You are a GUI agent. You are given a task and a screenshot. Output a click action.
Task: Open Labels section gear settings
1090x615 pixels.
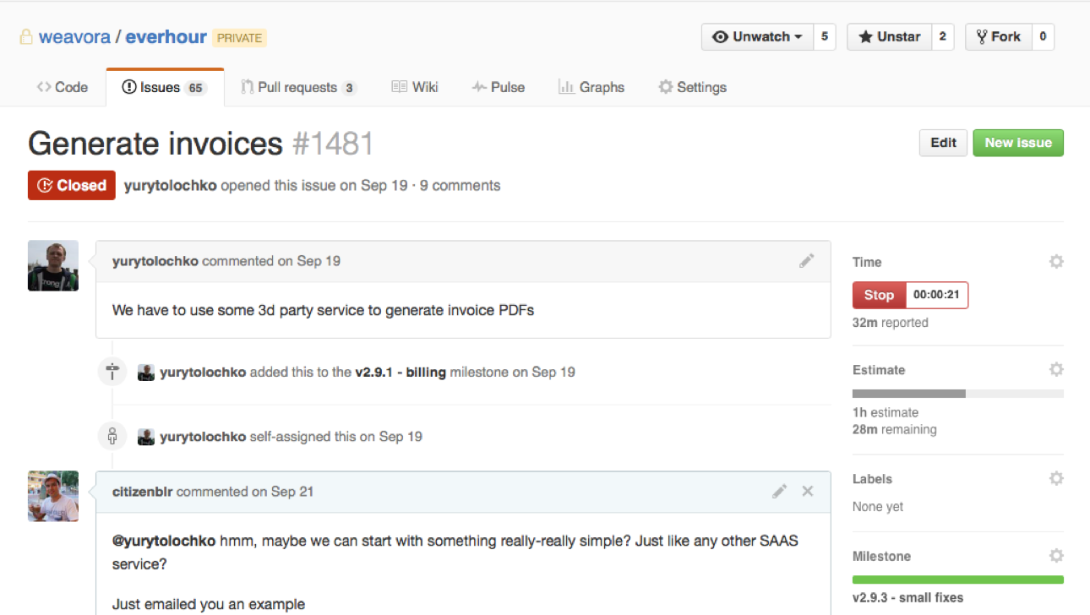1056,478
